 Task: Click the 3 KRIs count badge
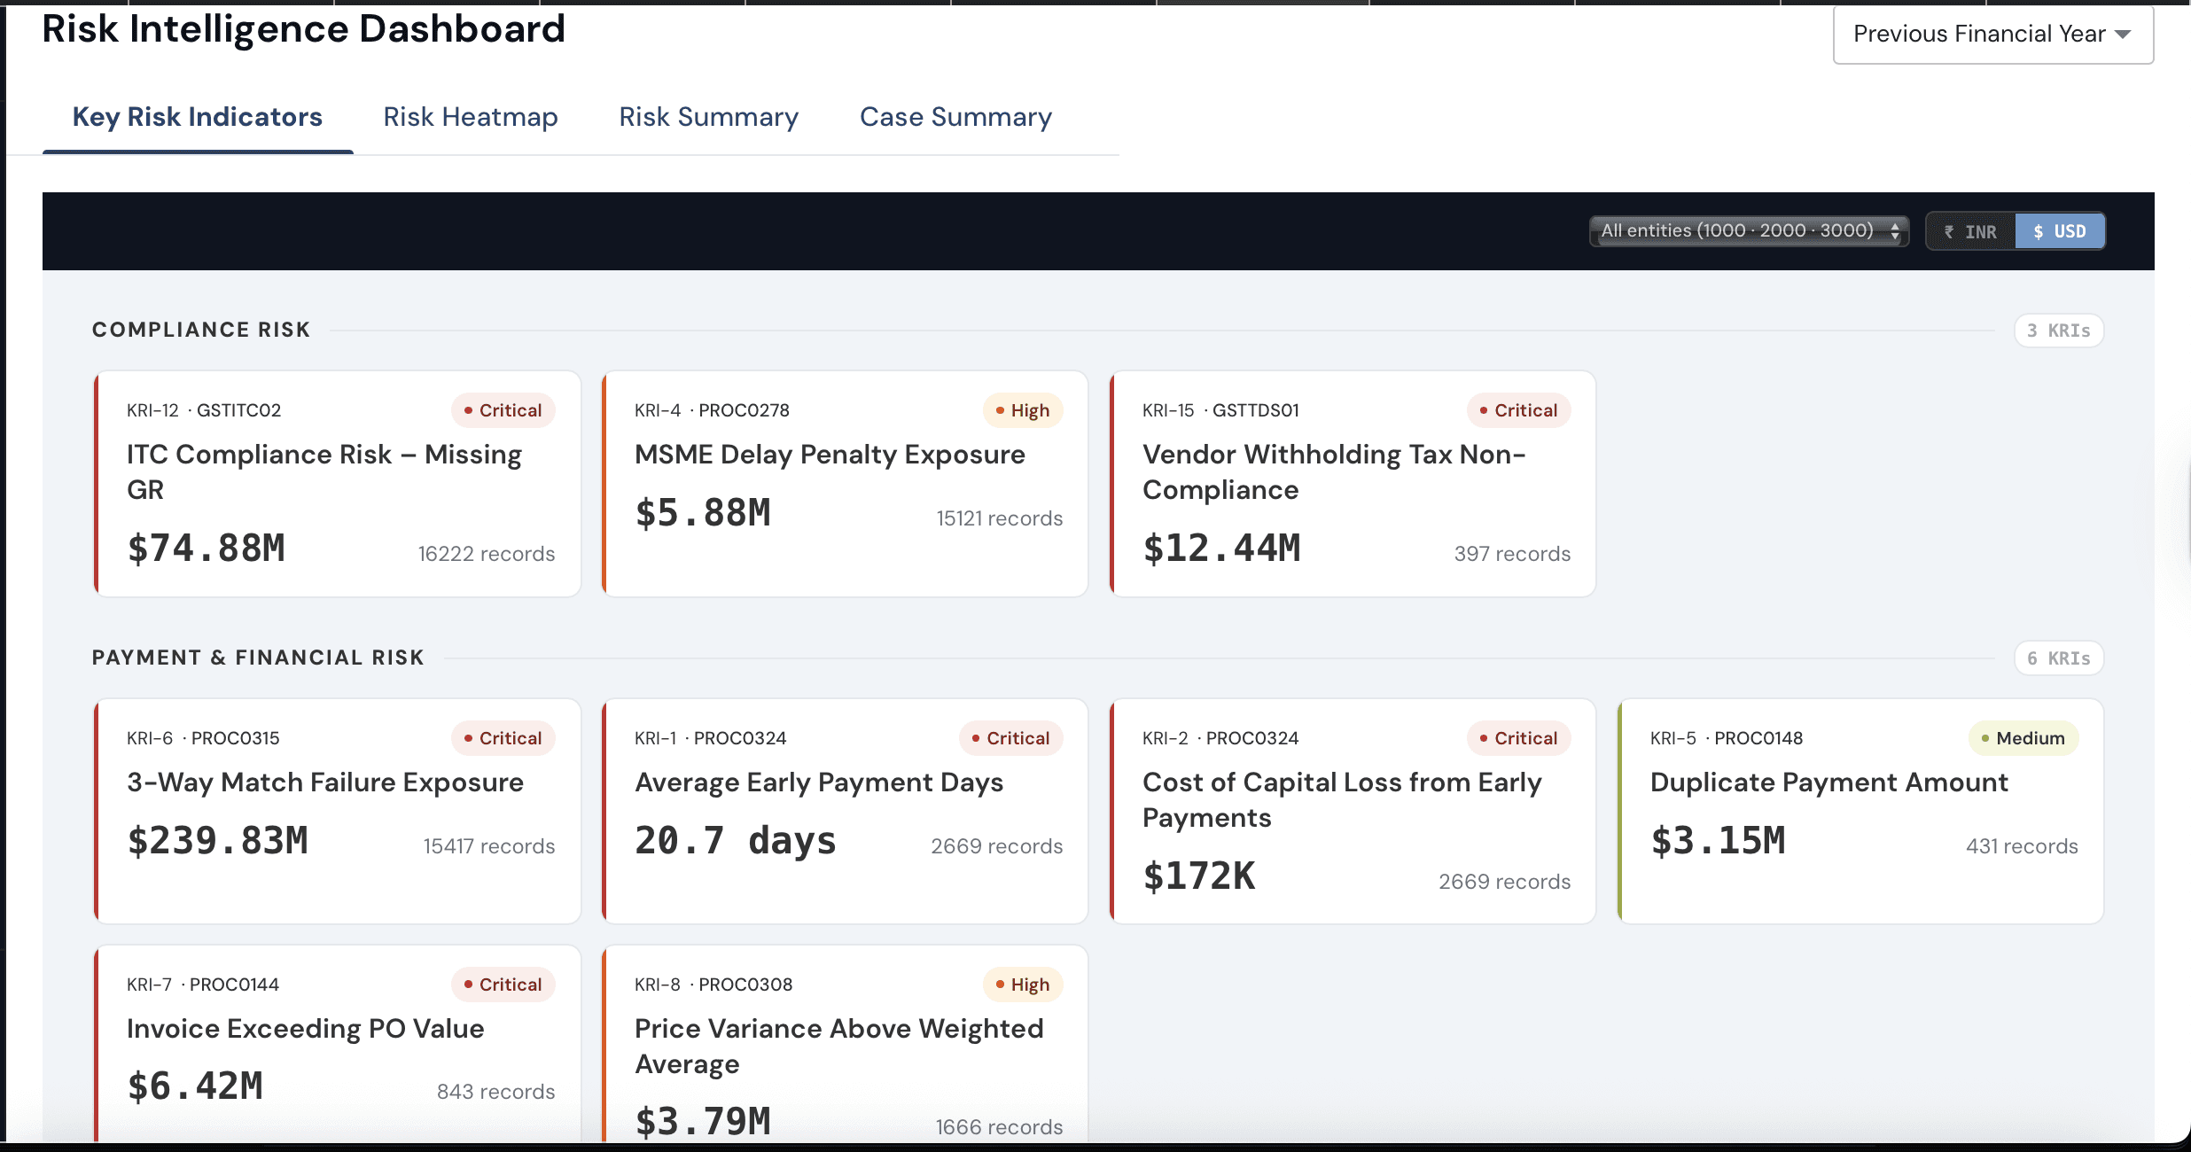coord(2058,331)
